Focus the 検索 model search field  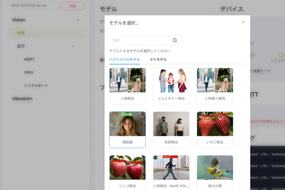coord(146,40)
